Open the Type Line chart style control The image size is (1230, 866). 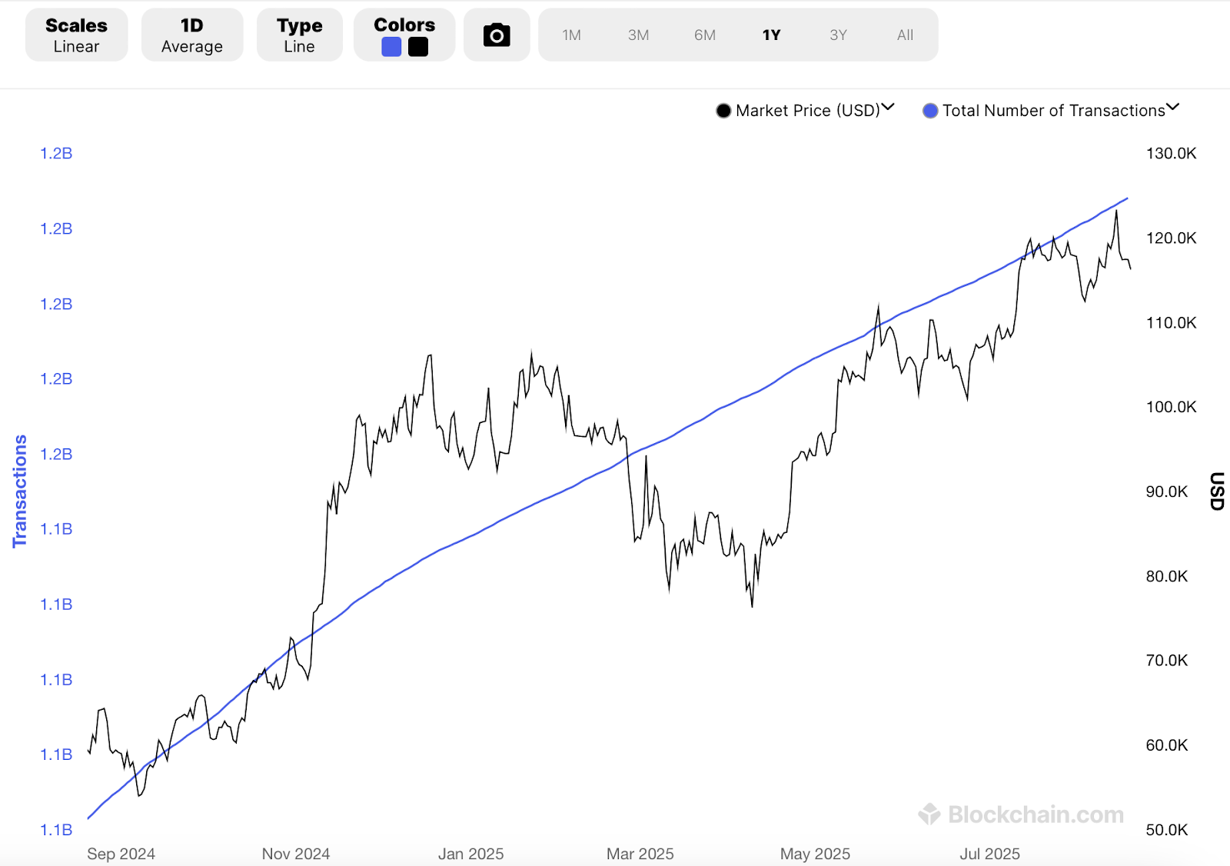(x=299, y=34)
